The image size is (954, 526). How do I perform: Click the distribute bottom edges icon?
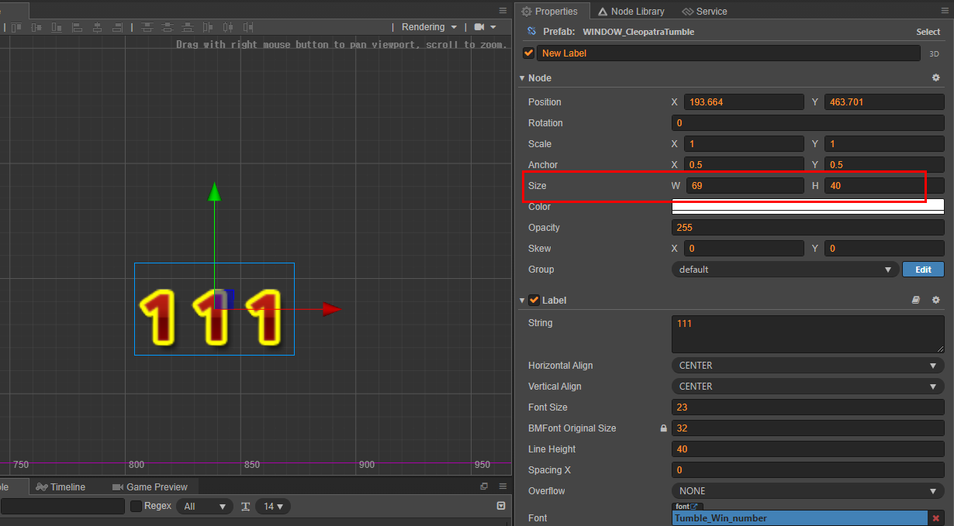pyautogui.click(x=188, y=27)
